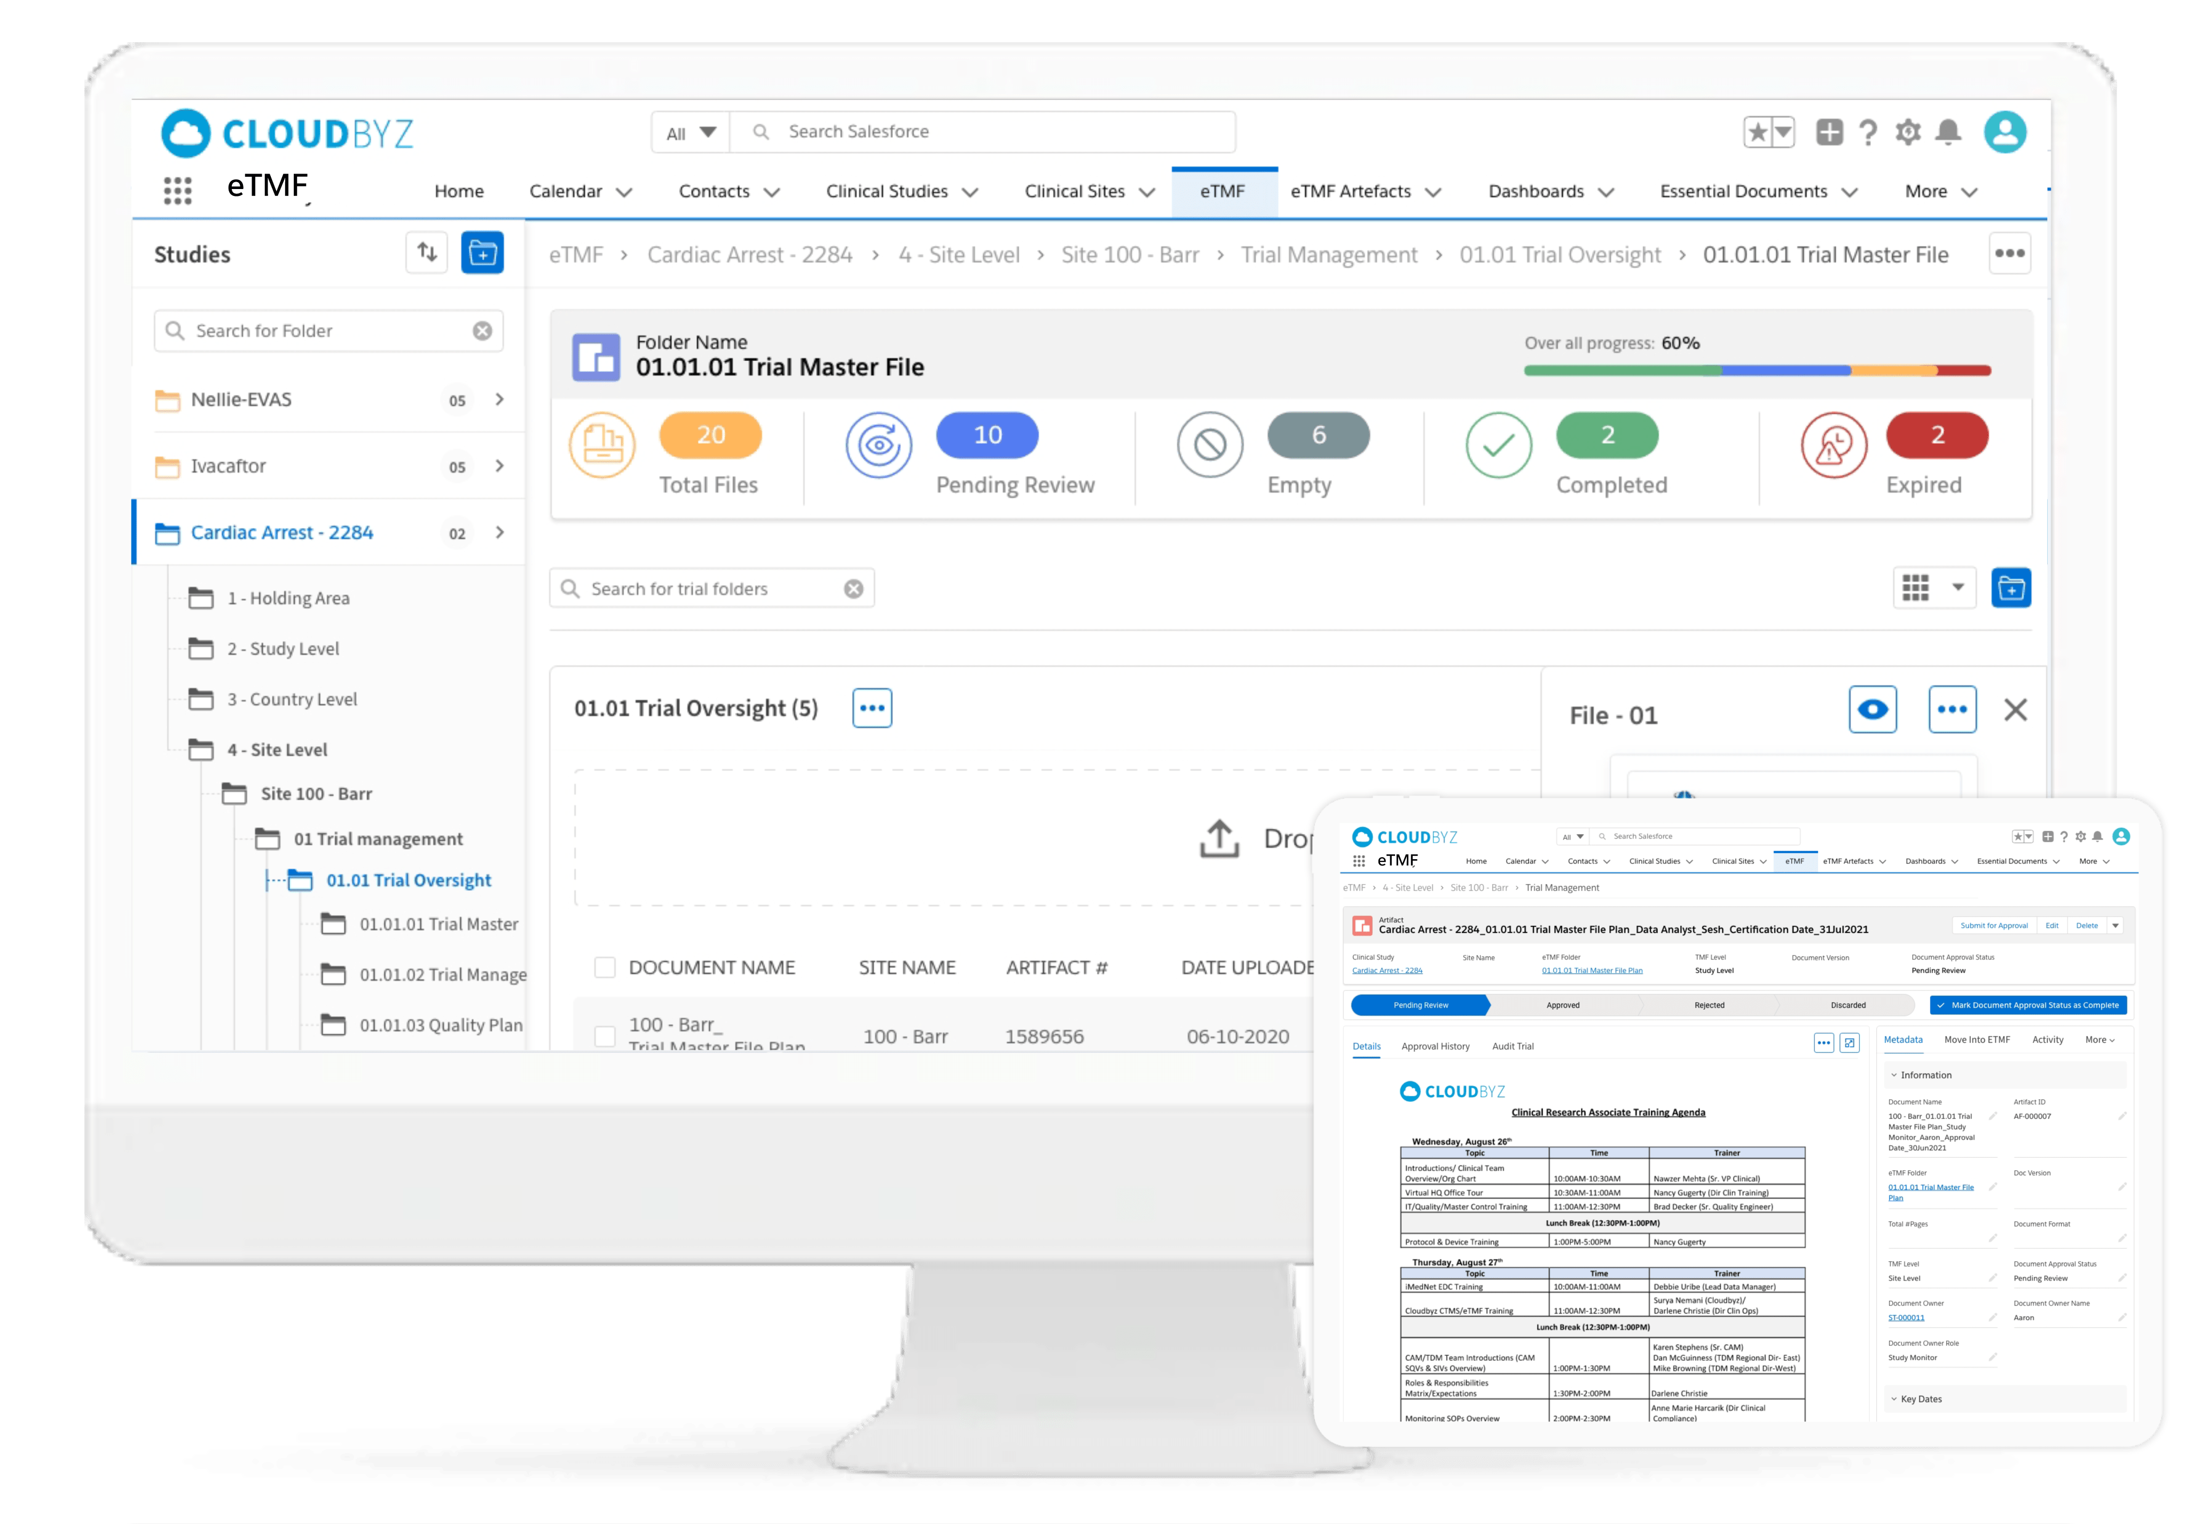Image resolution: width=2201 pixels, height=1524 pixels.
Task: Open the notifications bell
Action: pos(1948,133)
